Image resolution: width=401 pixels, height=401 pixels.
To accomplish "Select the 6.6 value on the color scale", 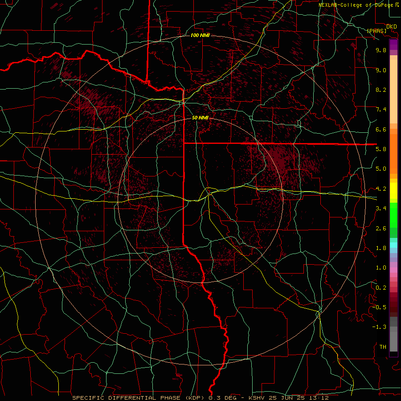I will coord(381,129).
